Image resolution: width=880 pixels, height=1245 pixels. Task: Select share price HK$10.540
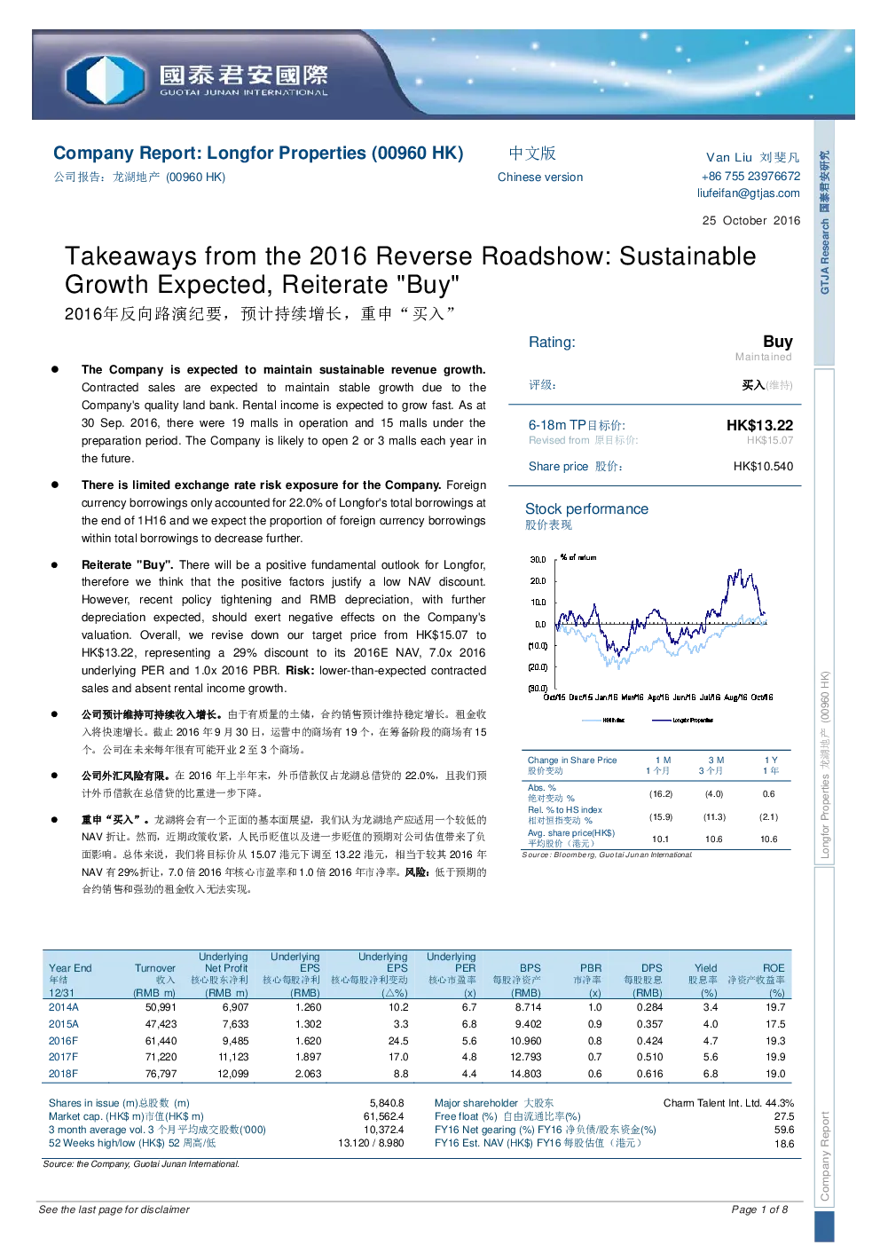[763, 466]
